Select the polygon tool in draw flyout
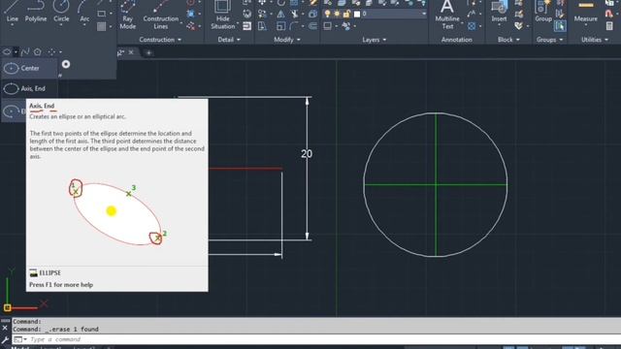 (x=38, y=51)
